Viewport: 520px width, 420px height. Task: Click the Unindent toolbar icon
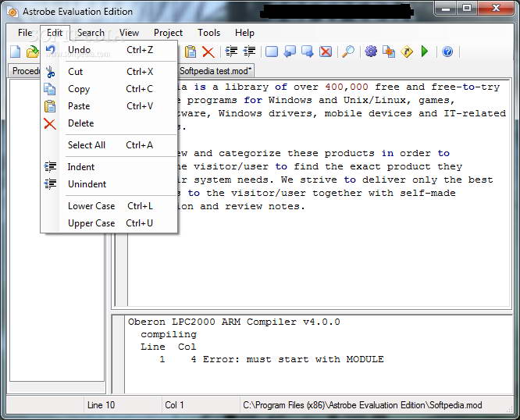coord(249,52)
